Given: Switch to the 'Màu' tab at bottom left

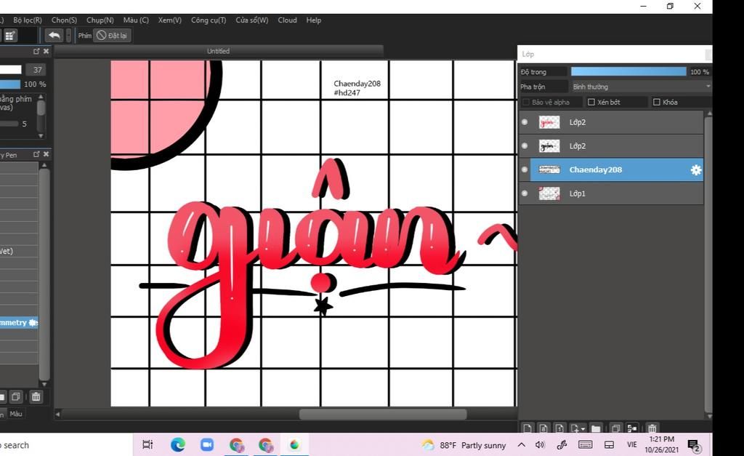Looking at the screenshot, I should [x=16, y=414].
